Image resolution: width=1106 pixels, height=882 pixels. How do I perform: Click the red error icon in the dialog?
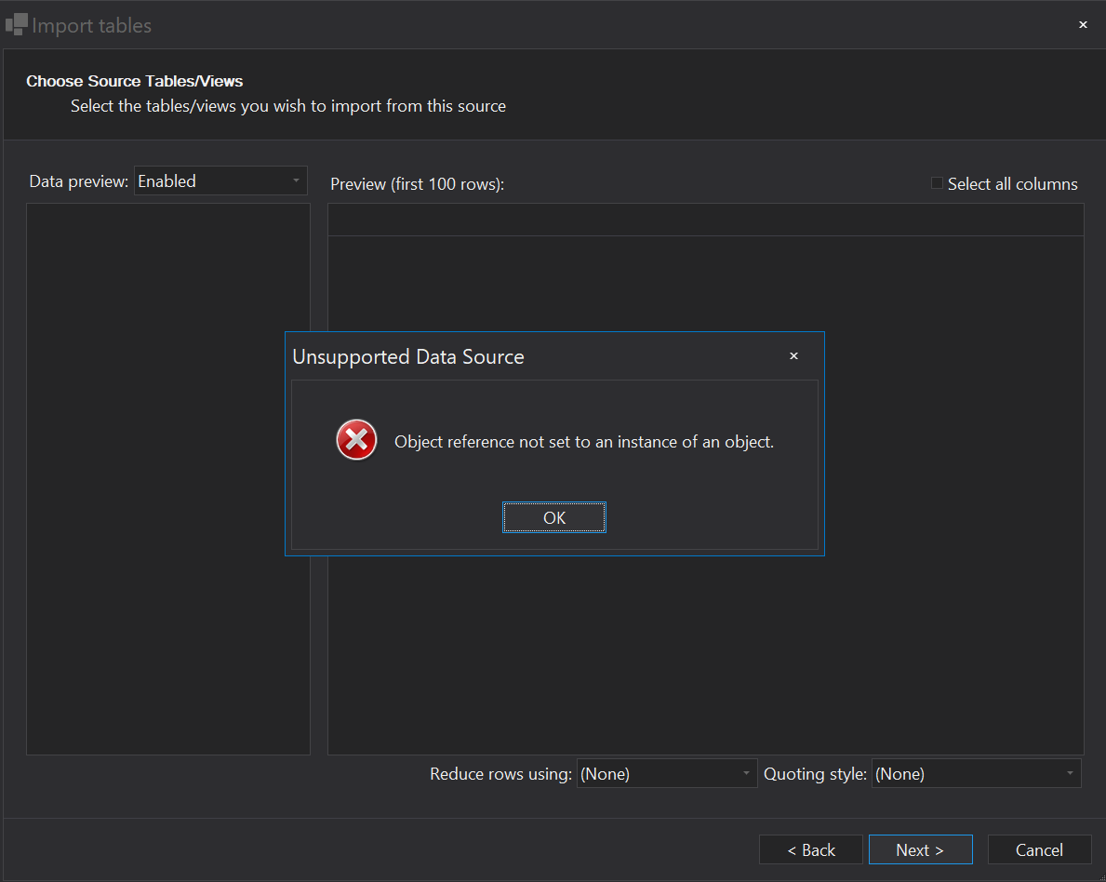pos(356,439)
